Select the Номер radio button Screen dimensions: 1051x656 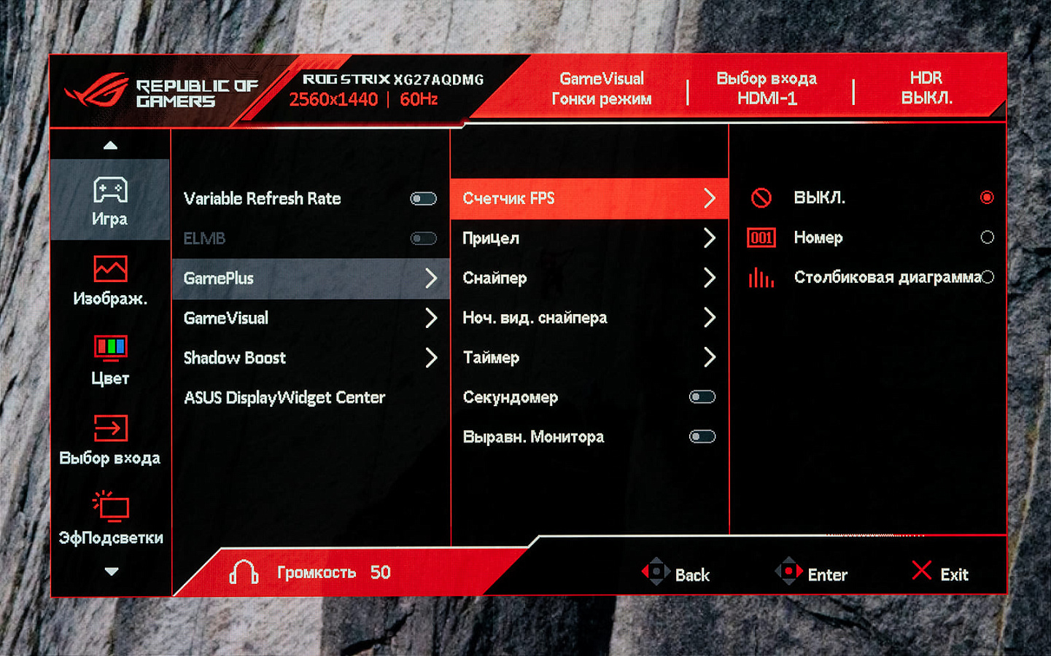pos(987,238)
